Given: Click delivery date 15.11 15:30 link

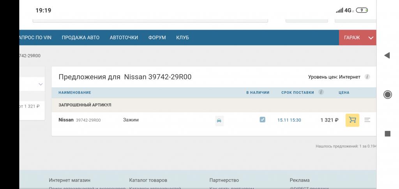Looking at the screenshot, I should (289, 120).
